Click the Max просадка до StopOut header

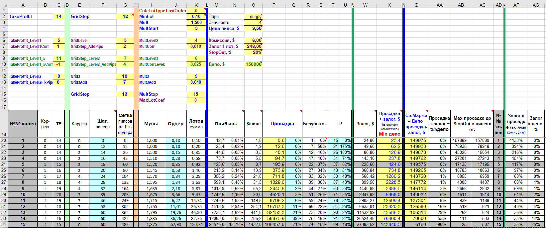pos(472,124)
